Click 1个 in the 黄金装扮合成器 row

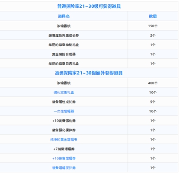pos(153,54)
